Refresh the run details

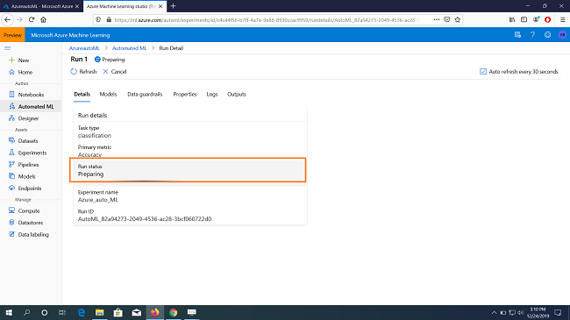(83, 72)
